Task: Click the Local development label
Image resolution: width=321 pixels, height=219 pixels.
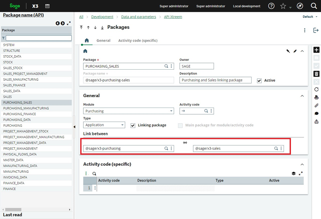Action: pyautogui.click(x=246, y=6)
